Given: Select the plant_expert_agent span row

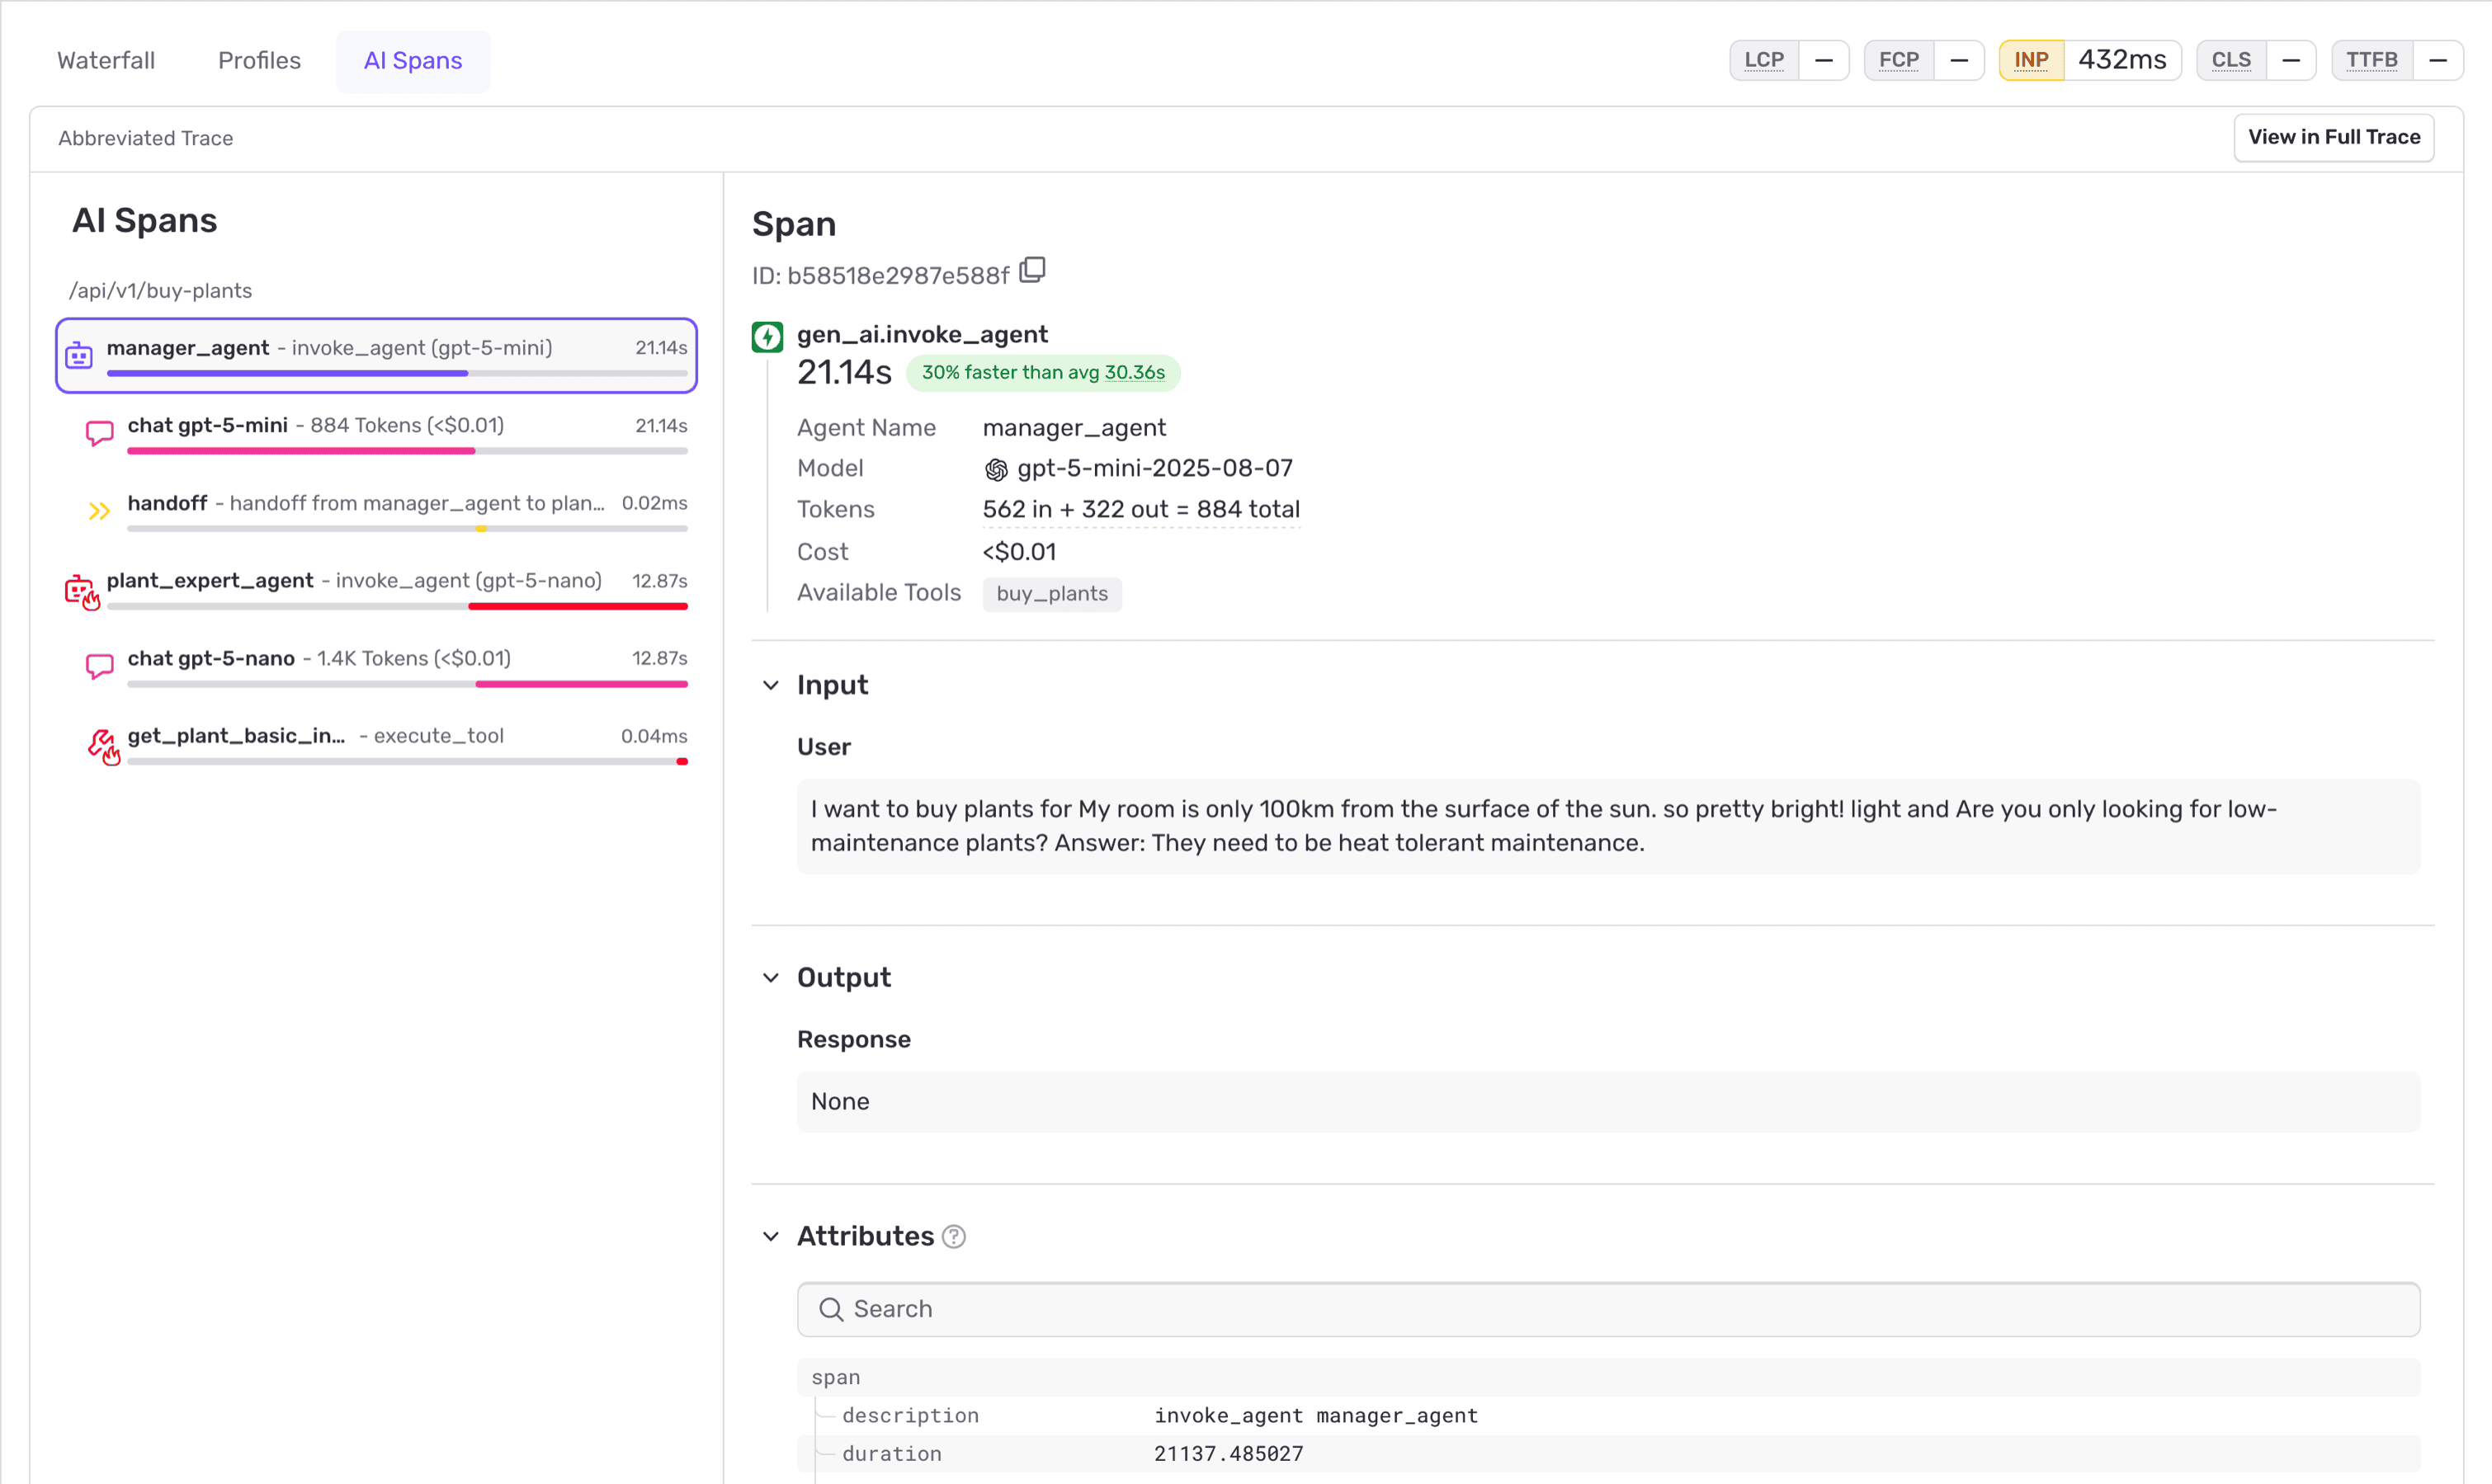Looking at the screenshot, I should (376, 589).
